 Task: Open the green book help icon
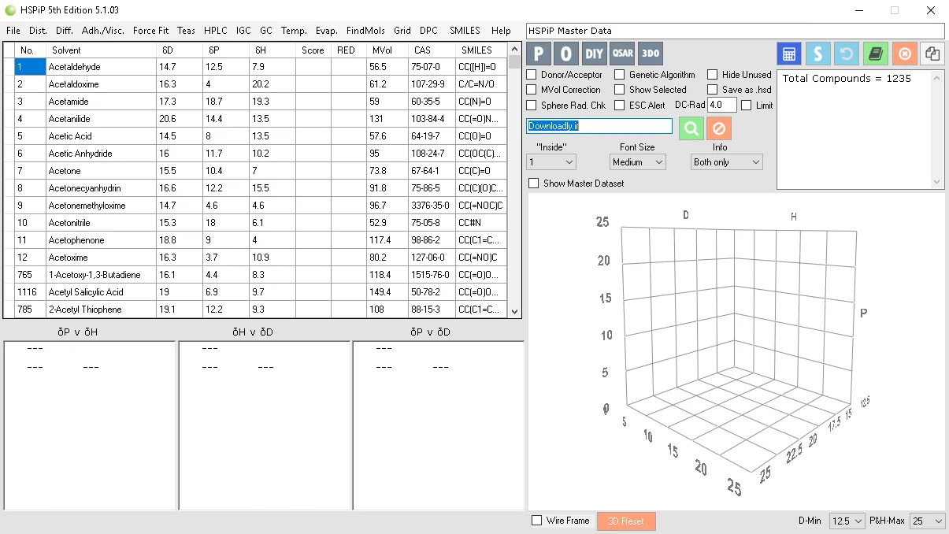click(x=876, y=54)
